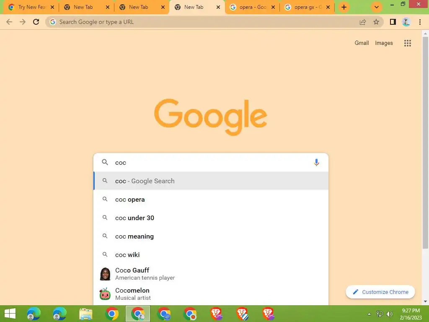The width and height of the screenshot is (429, 322).
Task: Open the volume control in the tray
Action: pyautogui.click(x=390, y=314)
